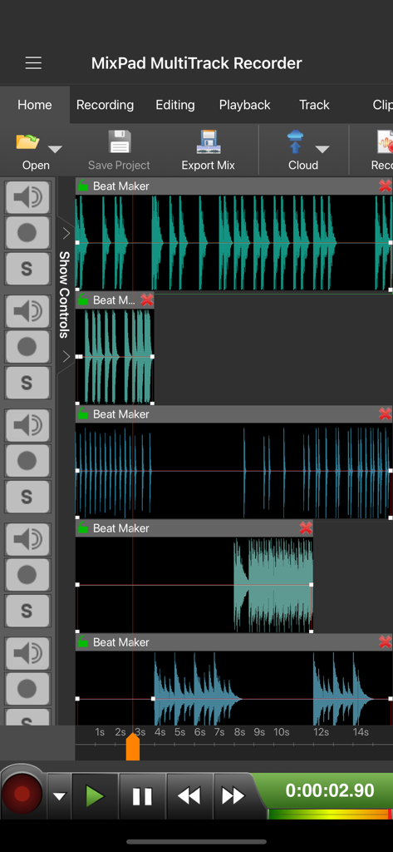Arm recording on second track
Screen dimensions: 393x852
(x=27, y=347)
